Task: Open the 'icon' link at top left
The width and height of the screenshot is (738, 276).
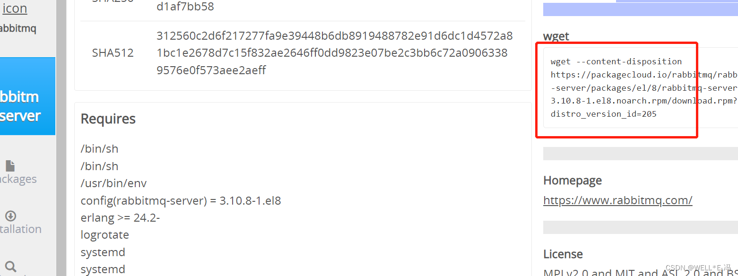Action: pos(14,7)
